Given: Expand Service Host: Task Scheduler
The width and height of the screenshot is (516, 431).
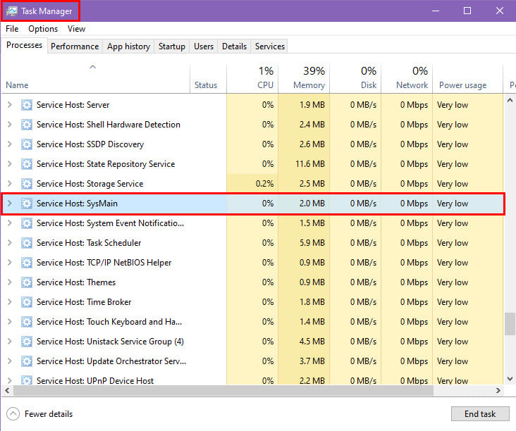Looking at the screenshot, I should click(10, 243).
